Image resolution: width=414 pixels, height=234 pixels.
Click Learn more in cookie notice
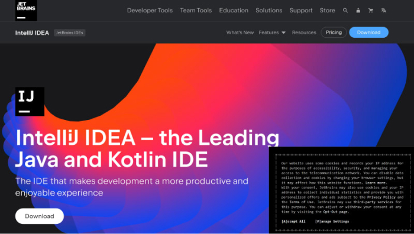[x=376, y=183]
